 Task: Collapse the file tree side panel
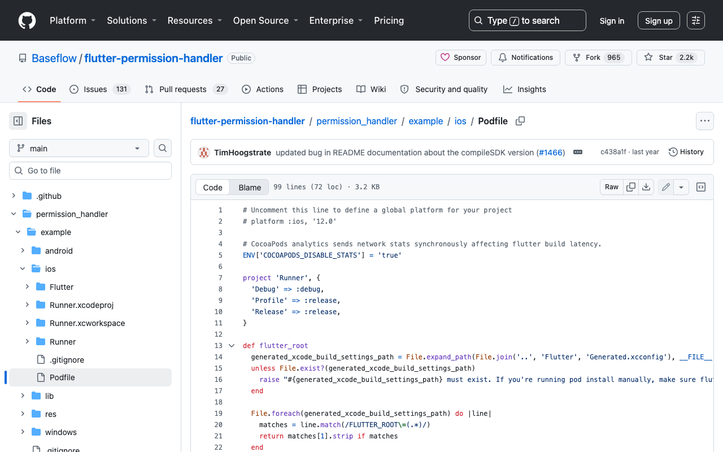click(x=18, y=121)
